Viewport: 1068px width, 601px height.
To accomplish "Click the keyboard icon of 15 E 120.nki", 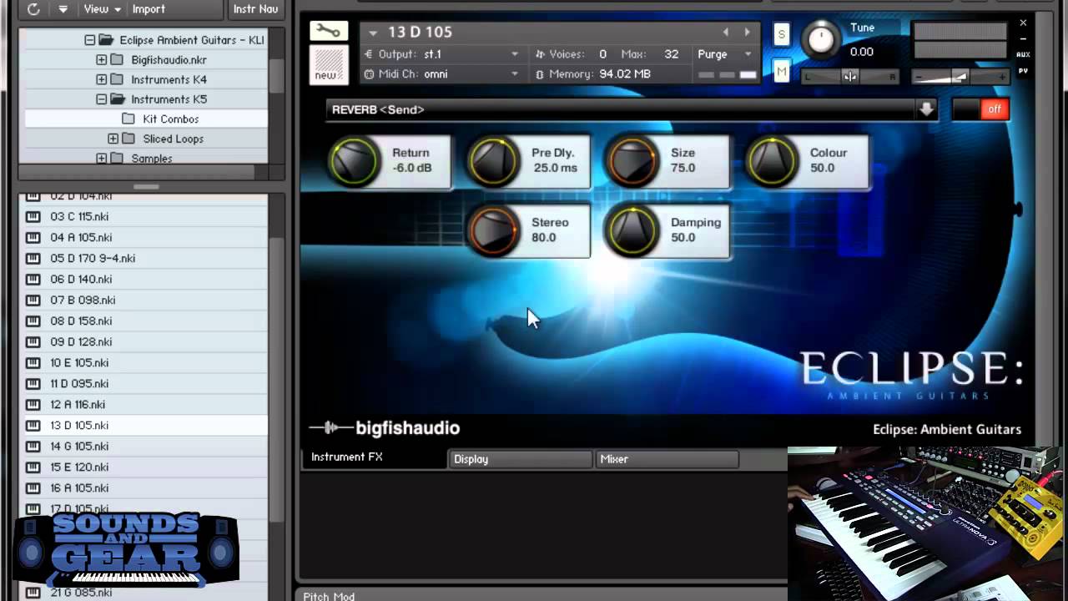I will [x=33, y=467].
